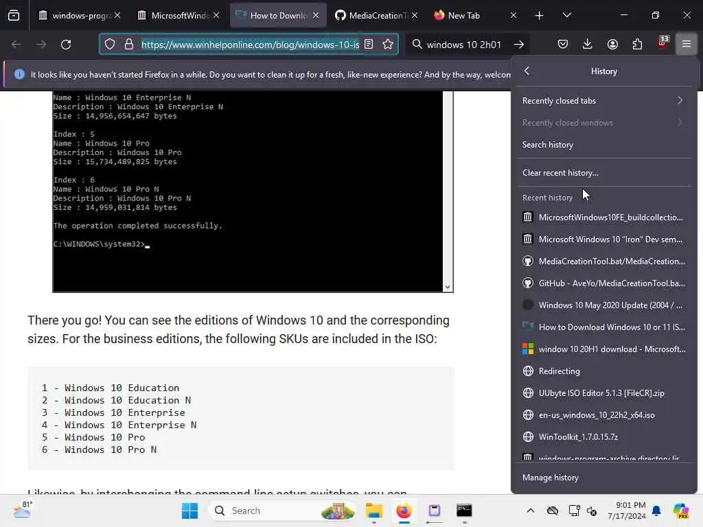Open WinToolkit_1.7.0.15.7z history entry
703x527 pixels.
point(603,437)
